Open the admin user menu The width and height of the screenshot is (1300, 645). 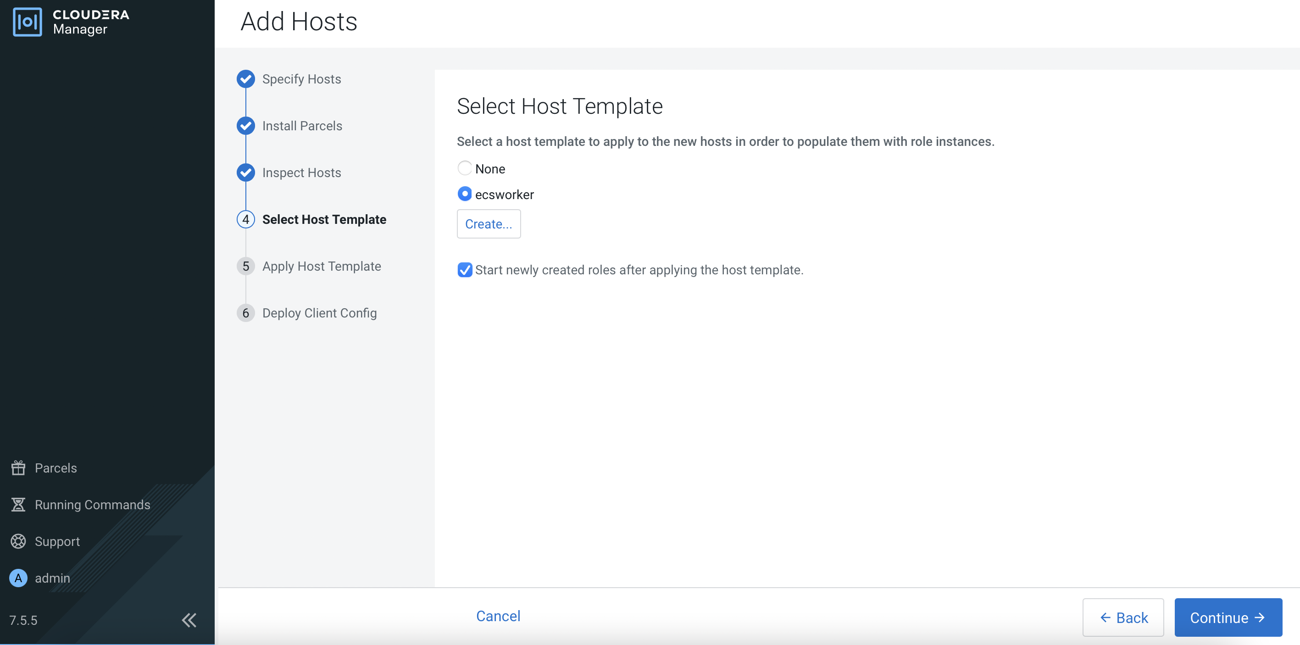pyautogui.click(x=52, y=578)
